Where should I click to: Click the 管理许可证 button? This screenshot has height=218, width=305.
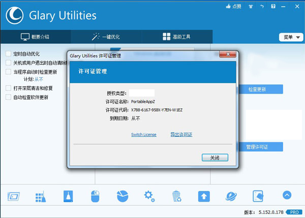click(x=260, y=147)
